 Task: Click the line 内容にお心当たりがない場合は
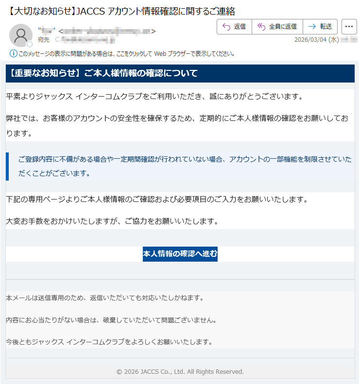pos(111,320)
